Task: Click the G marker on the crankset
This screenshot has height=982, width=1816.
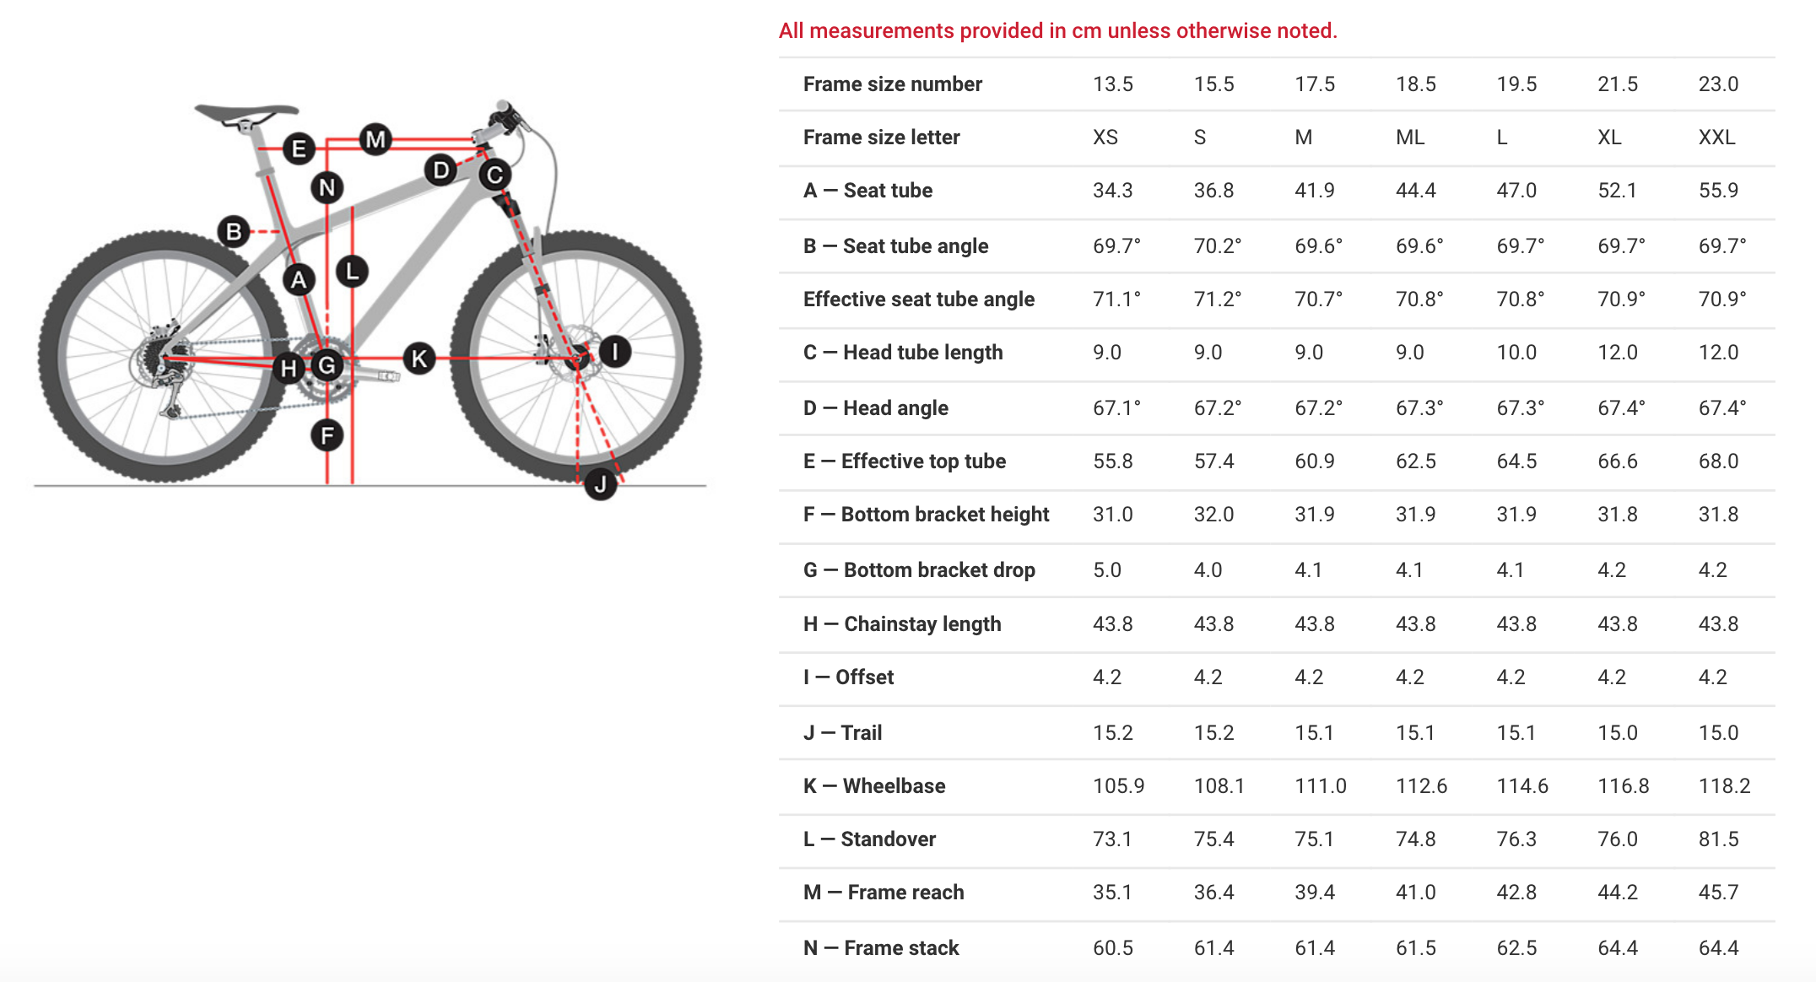Action: pos(327,365)
